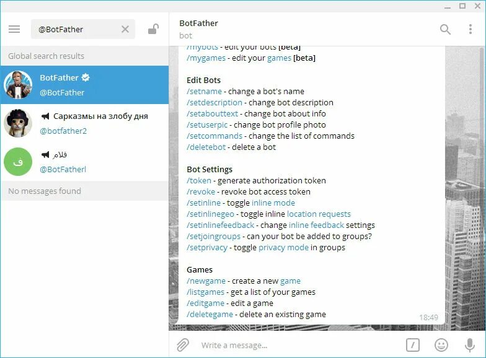Click the verified badge next to BotFather
486x358 pixels.
[x=86, y=77]
